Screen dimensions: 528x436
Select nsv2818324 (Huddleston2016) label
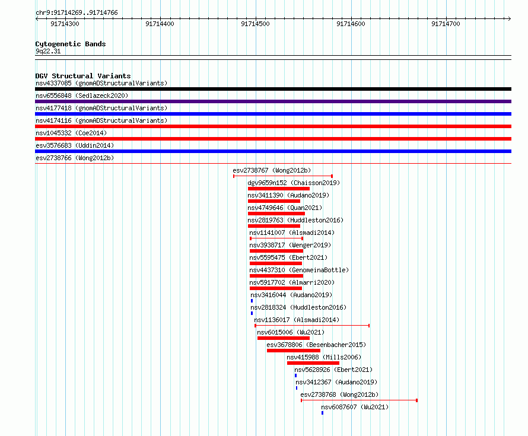click(x=298, y=307)
